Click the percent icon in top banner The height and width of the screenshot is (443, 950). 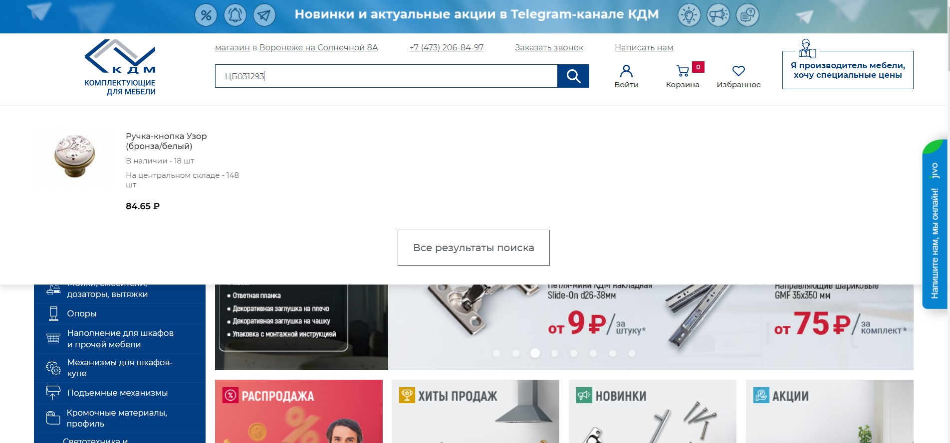206,15
